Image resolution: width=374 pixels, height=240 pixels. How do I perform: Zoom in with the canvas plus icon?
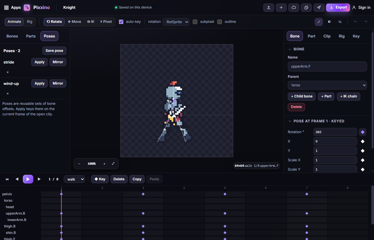104,164
